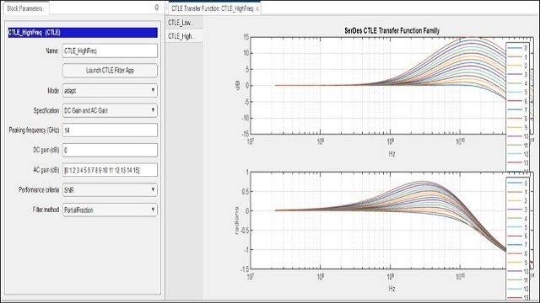Click the Hz label under the dB plot
This screenshot has height=303, width=540.
click(x=391, y=153)
